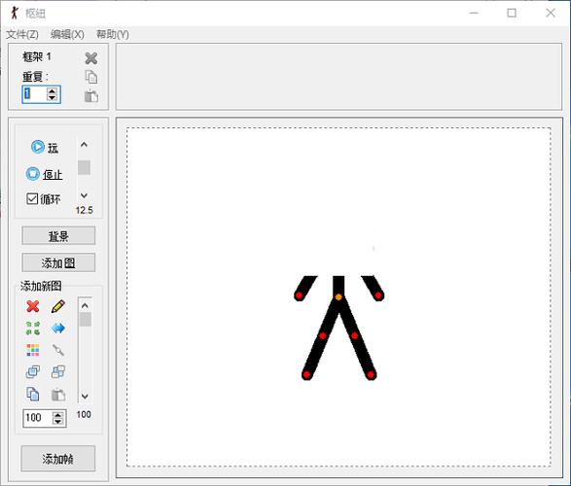Open the colored squares color palette icon
The height and width of the screenshot is (486, 571).
coord(33,350)
